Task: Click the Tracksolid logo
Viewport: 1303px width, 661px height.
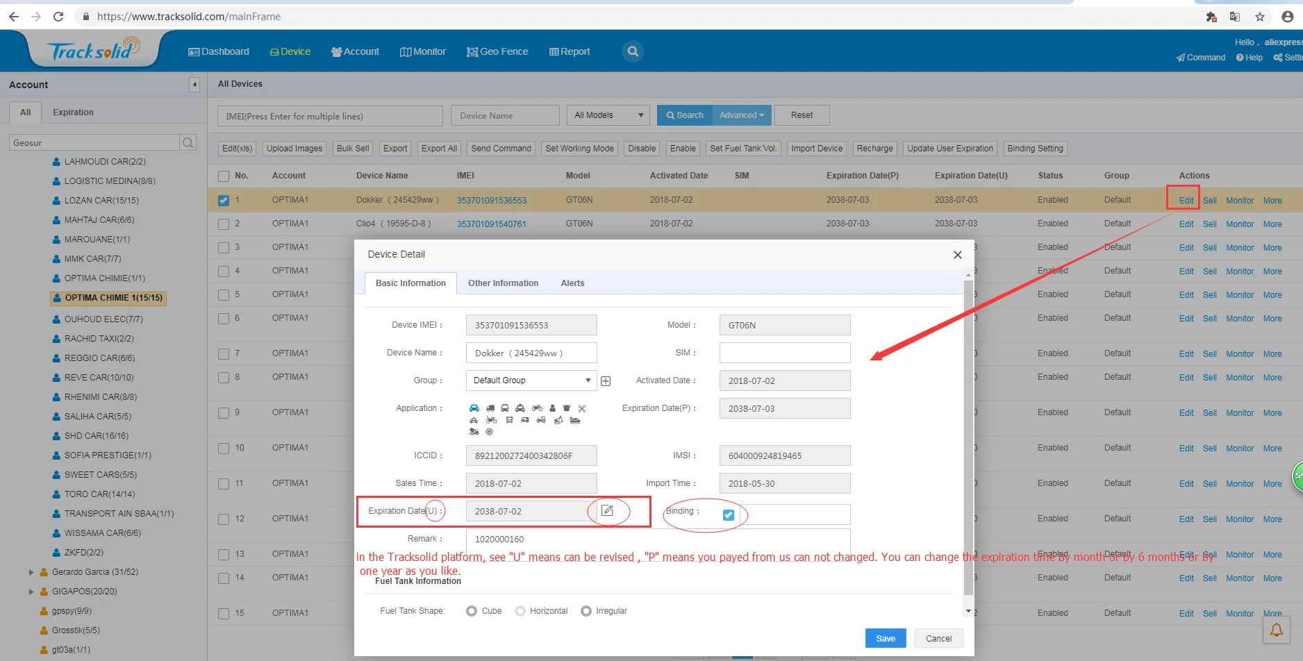Action: pos(93,50)
